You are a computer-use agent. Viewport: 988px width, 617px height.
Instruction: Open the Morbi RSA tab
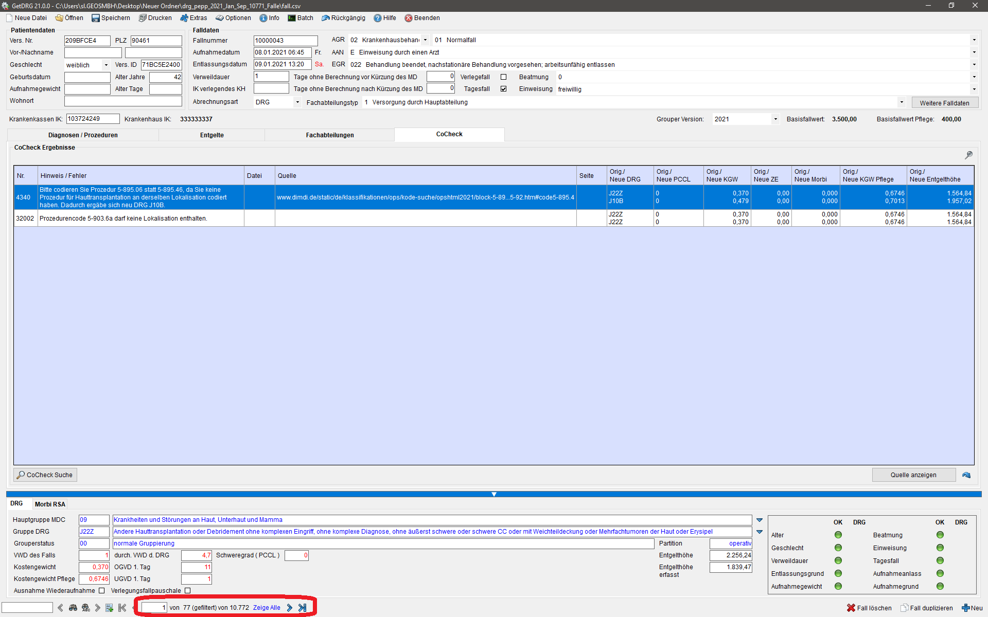click(50, 504)
